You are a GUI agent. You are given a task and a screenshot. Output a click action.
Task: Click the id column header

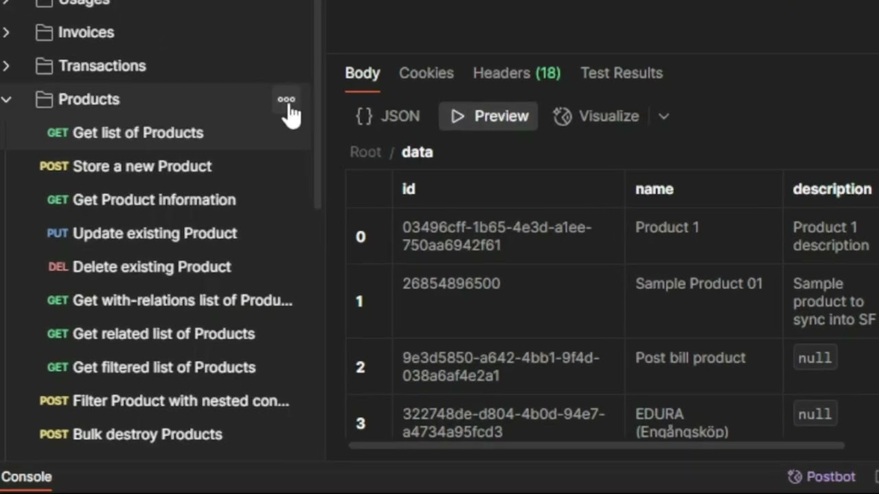point(509,189)
